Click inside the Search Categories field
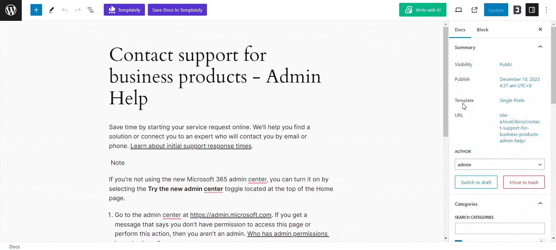 499,228
